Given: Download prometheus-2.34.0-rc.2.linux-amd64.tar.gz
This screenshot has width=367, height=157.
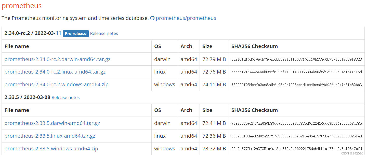Looking at the screenshot, I should pos(55,72).
